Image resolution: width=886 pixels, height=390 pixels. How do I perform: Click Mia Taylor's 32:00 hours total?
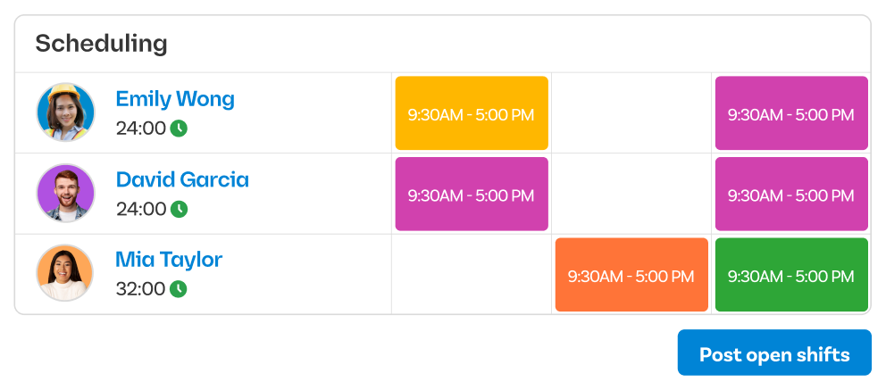(140, 289)
